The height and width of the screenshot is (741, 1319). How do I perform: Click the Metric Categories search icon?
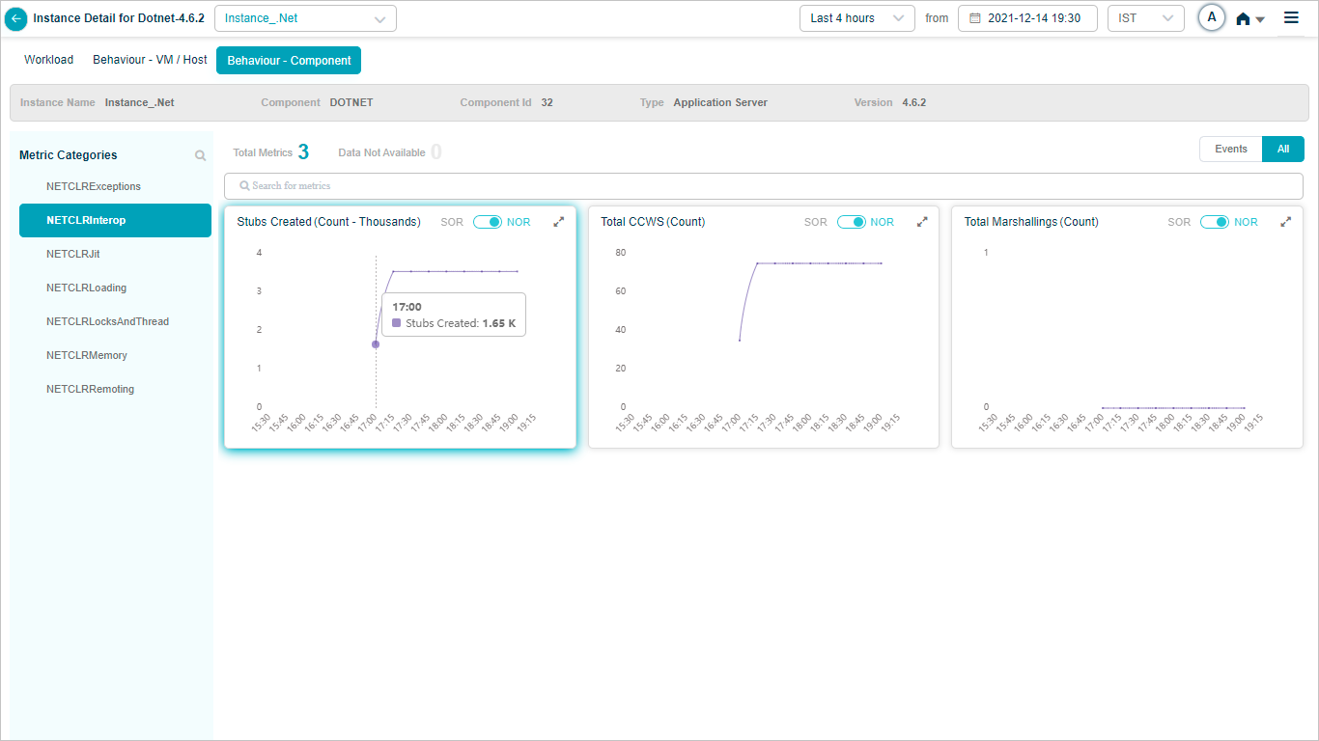200,155
